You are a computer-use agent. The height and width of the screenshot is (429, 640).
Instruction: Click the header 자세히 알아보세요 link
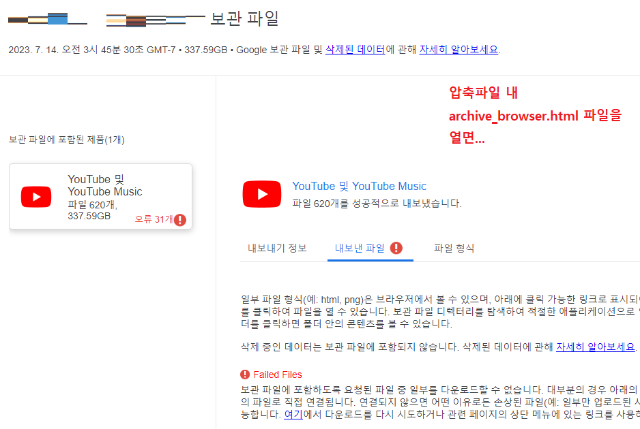[x=459, y=50]
